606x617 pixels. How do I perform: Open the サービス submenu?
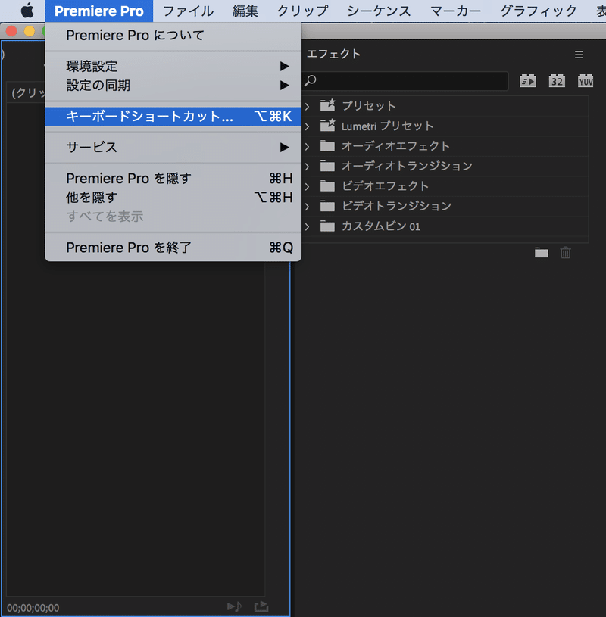tap(173, 147)
